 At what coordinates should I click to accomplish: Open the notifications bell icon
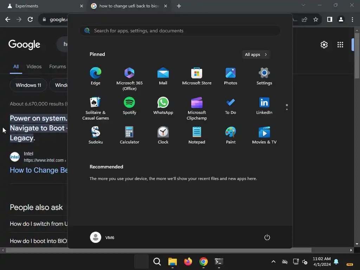tap(336, 262)
